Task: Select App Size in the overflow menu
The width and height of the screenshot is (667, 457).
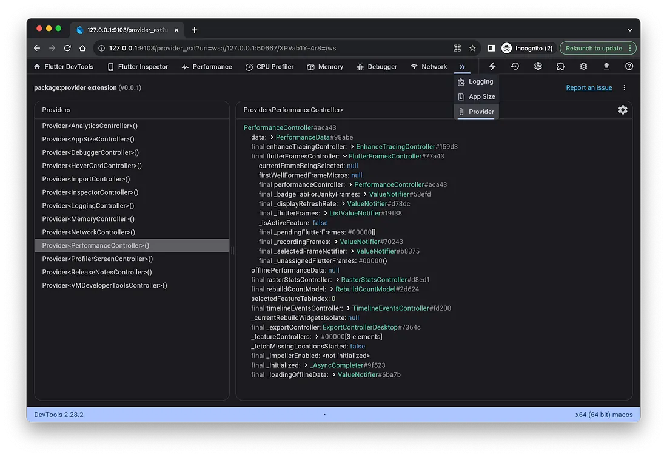Action: tap(476, 96)
